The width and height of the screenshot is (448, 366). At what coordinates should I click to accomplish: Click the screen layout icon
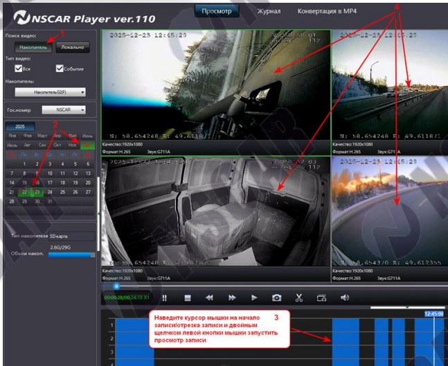point(321,298)
